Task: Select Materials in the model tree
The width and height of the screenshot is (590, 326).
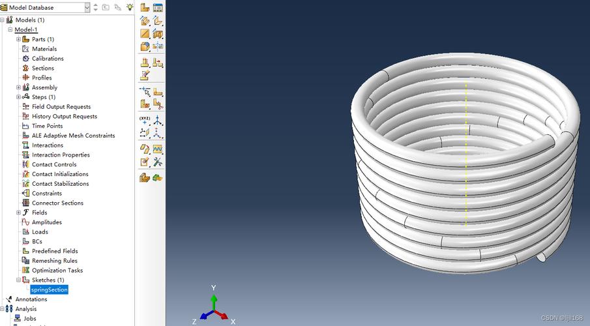Action: click(x=44, y=49)
